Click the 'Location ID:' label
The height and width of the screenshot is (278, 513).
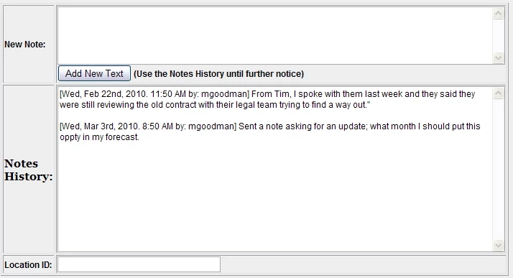point(28,264)
